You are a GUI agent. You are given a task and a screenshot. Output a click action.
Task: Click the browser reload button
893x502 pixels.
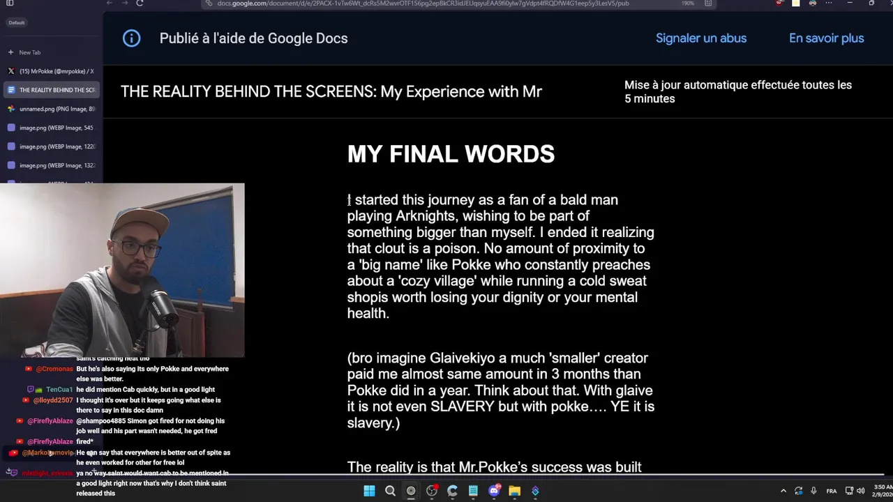click(140, 3)
